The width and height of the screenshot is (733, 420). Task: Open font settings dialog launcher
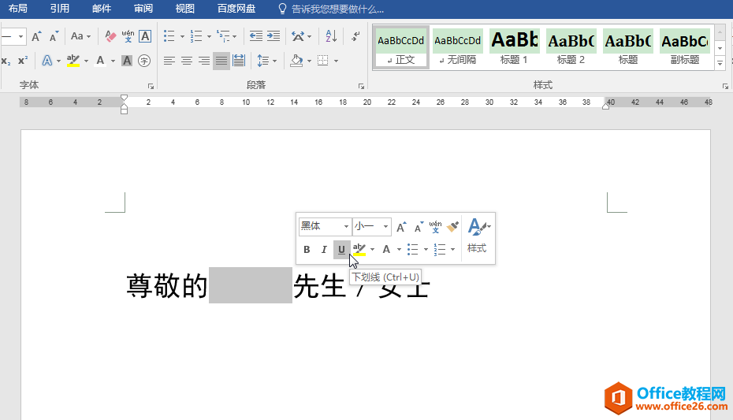151,86
